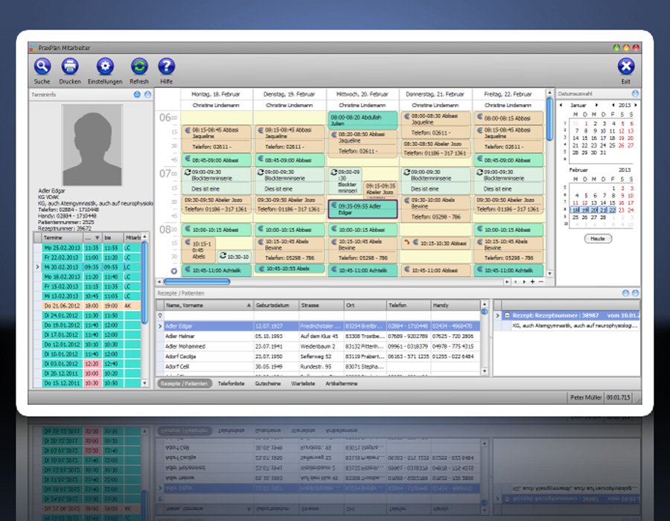Click the calendar horizontal scrollbar thumb

coord(197,282)
